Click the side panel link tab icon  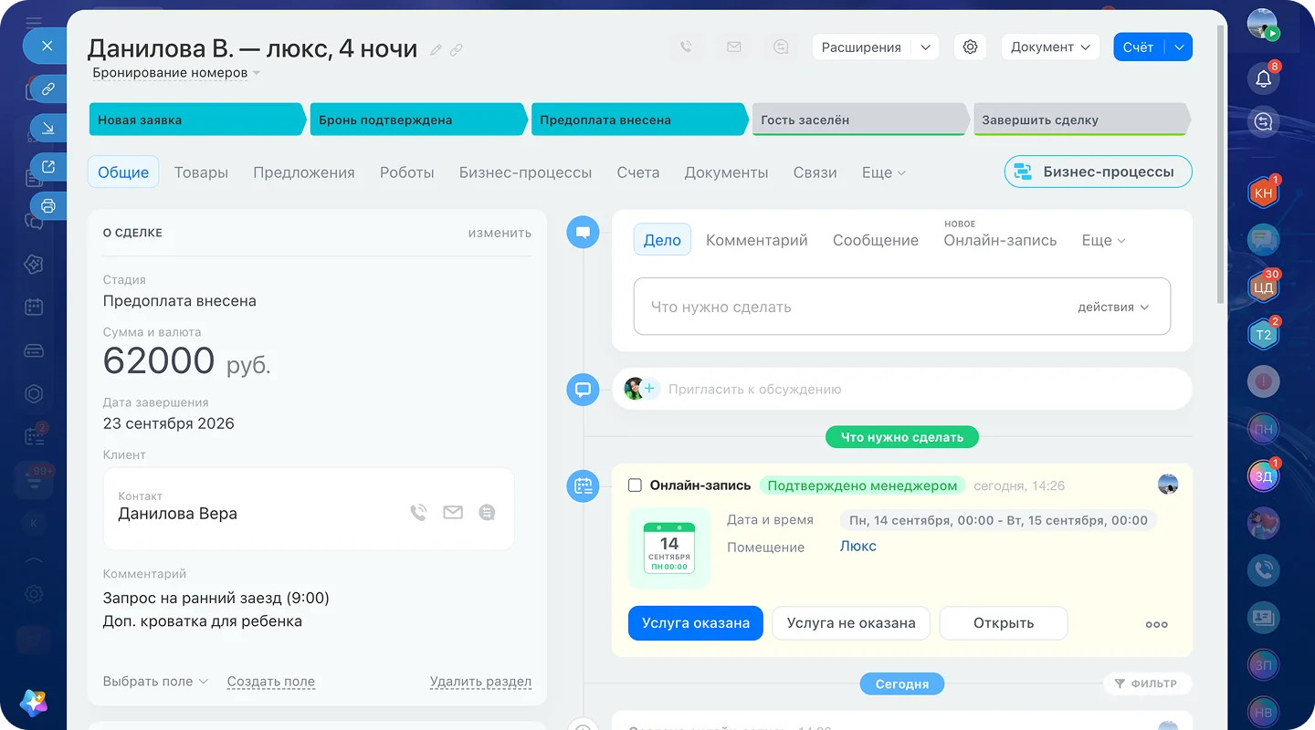(x=48, y=89)
